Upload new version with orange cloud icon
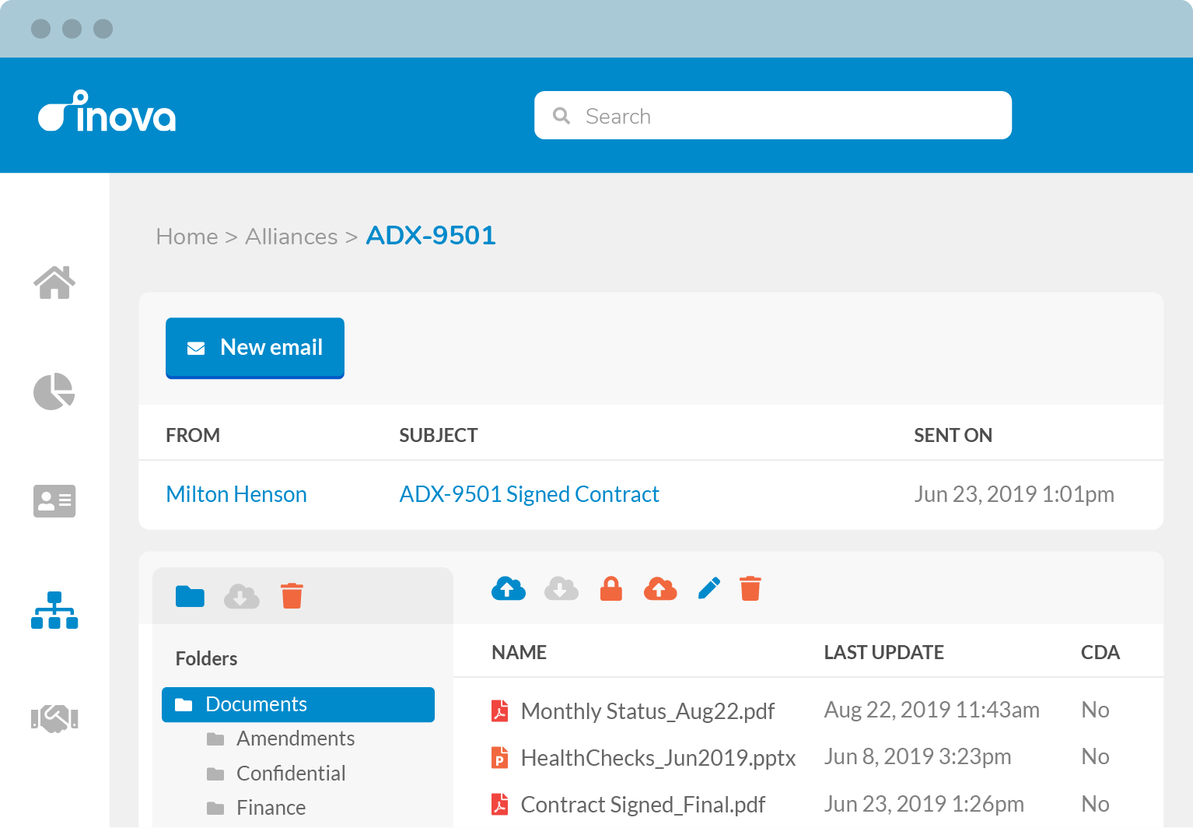The width and height of the screenshot is (1193, 828). 660,588
